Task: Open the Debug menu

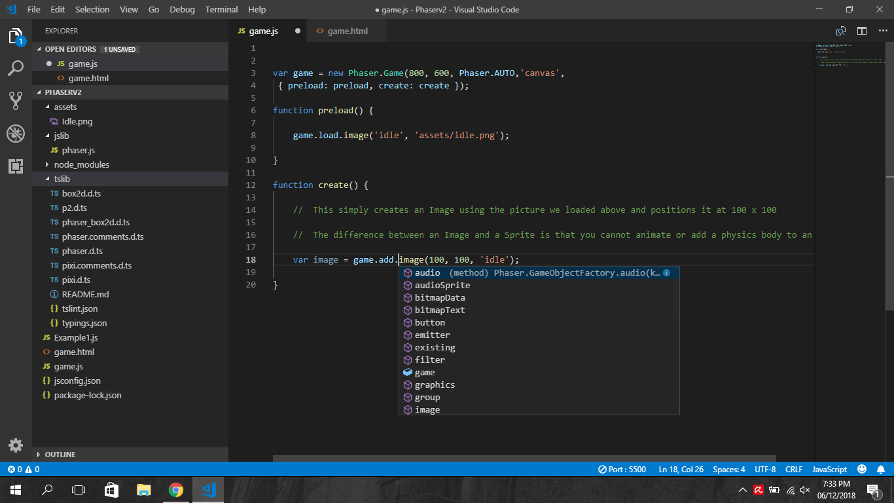Action: (182, 9)
